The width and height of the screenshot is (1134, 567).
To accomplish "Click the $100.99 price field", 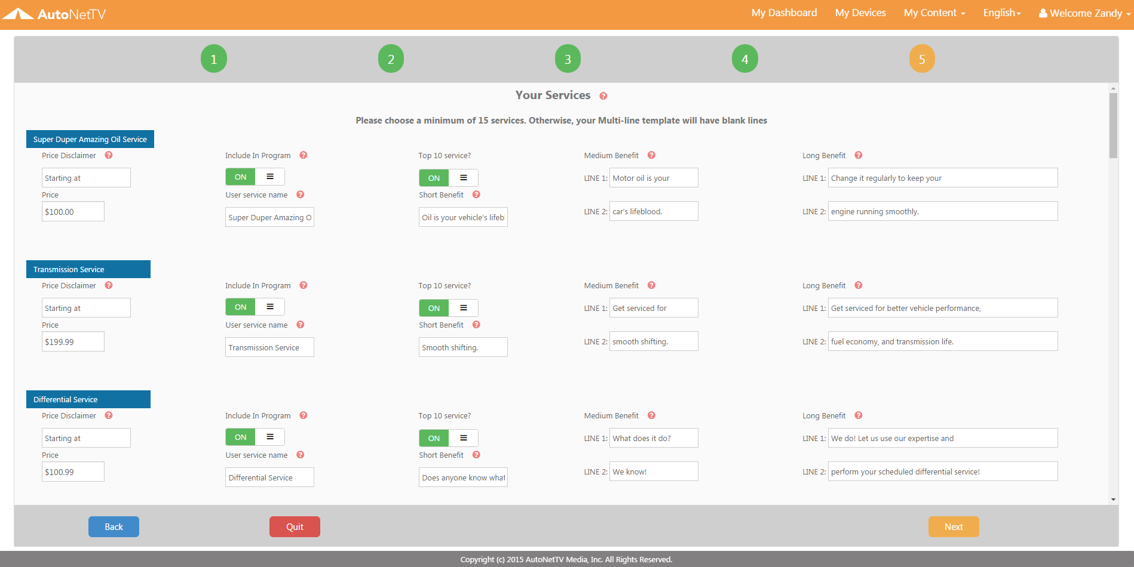I will pos(73,472).
